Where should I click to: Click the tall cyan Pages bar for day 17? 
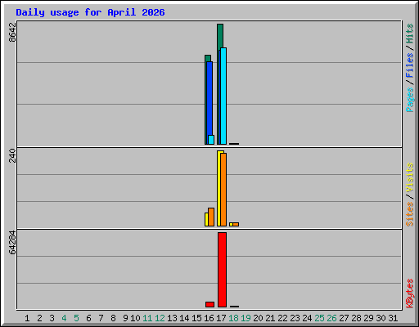coord(223,96)
